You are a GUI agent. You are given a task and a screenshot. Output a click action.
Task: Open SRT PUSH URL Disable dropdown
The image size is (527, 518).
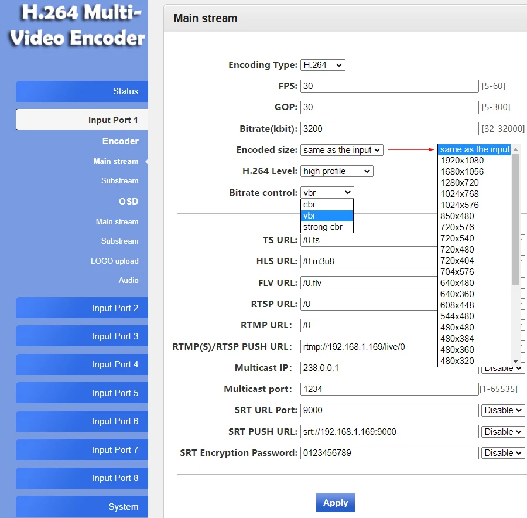[x=503, y=432]
